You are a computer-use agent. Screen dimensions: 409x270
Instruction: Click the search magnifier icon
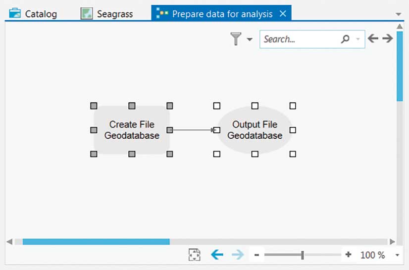click(x=345, y=39)
